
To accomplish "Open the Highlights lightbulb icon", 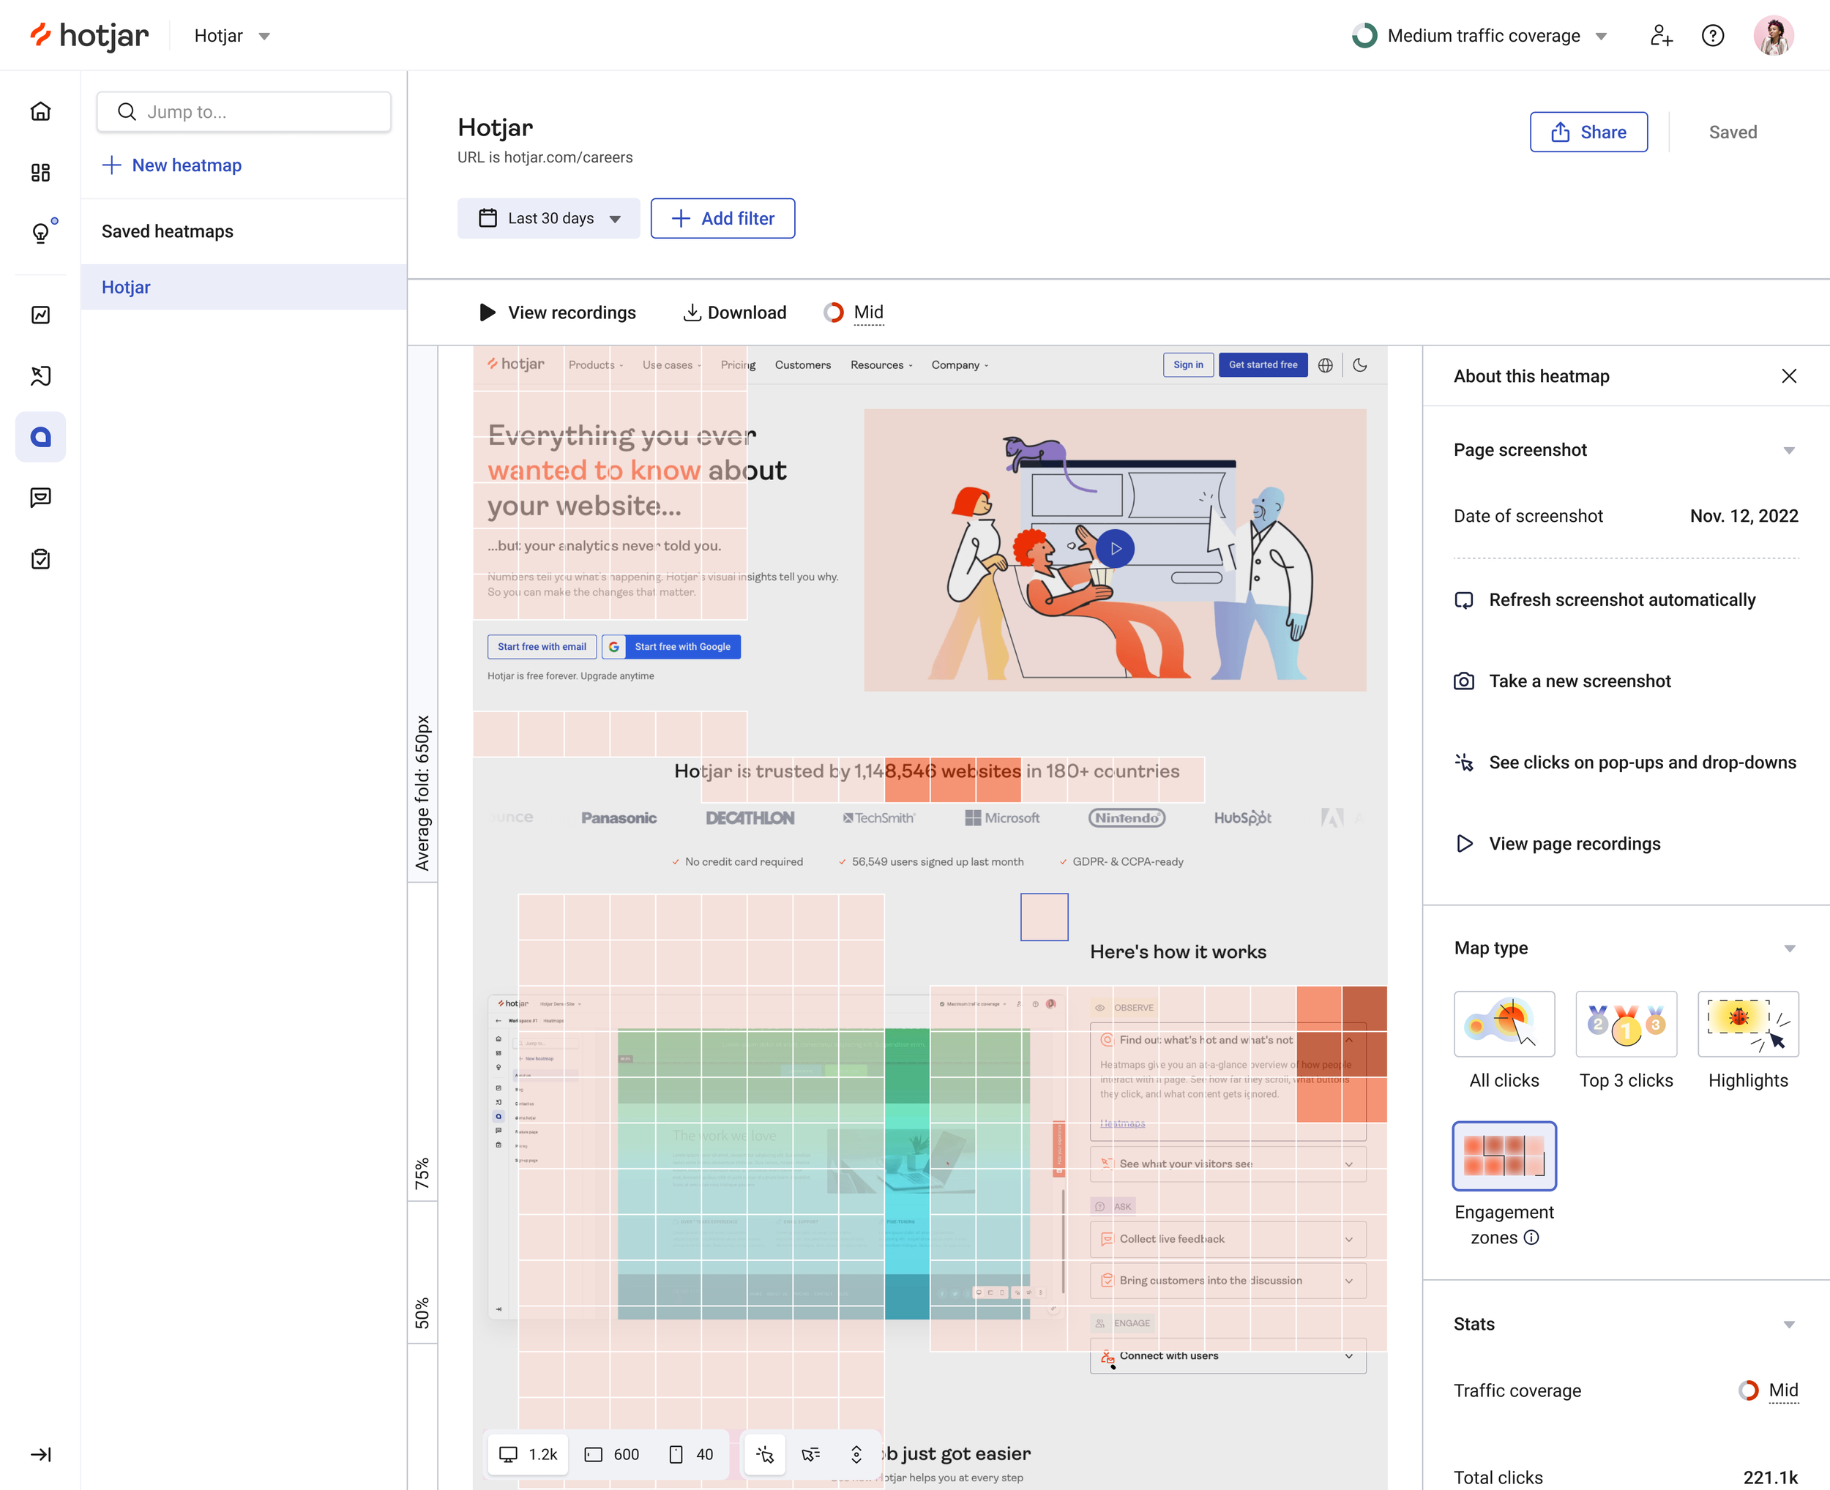I will tap(40, 233).
